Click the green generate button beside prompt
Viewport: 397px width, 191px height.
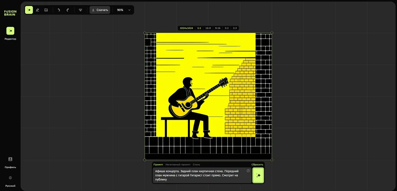[258, 175]
